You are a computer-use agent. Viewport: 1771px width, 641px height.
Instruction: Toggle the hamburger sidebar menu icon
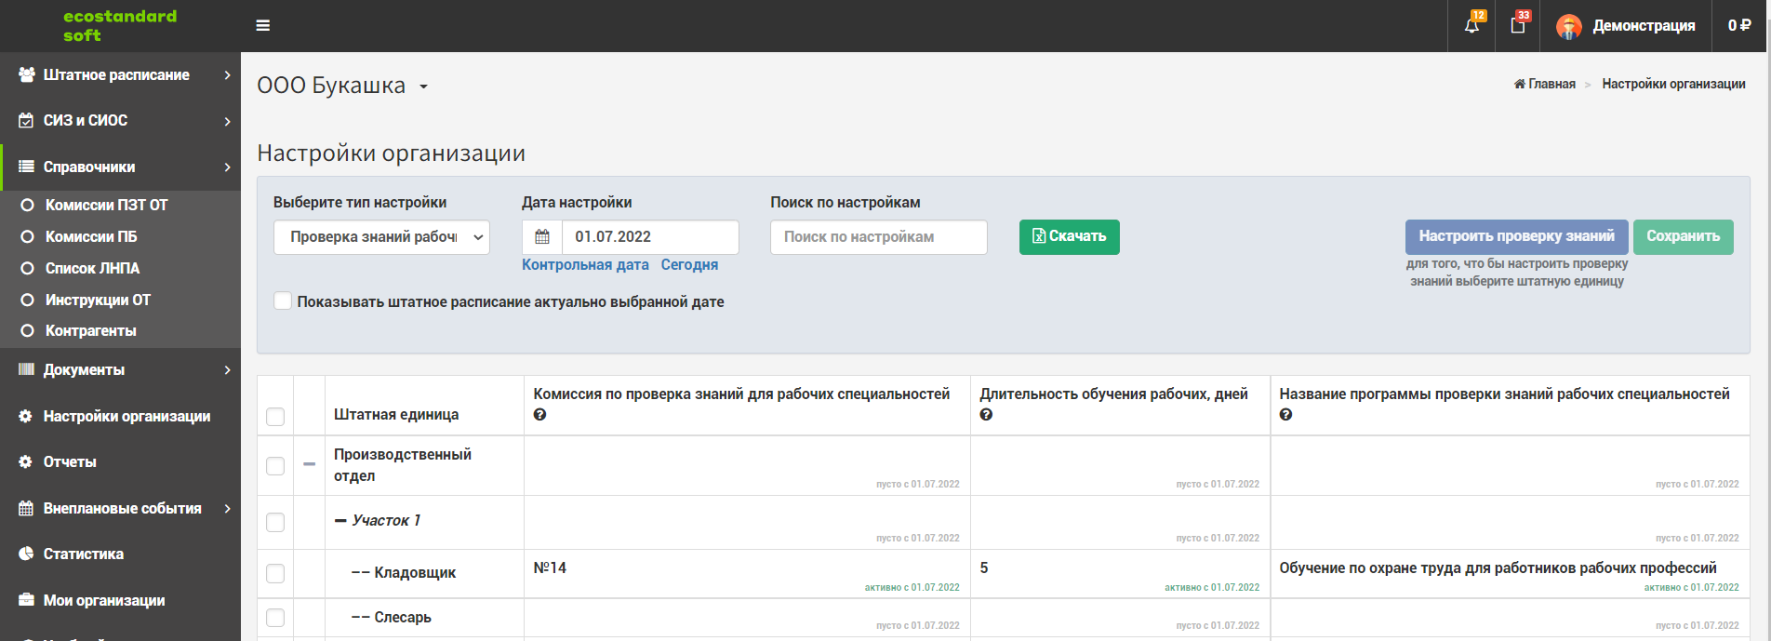pos(263,25)
